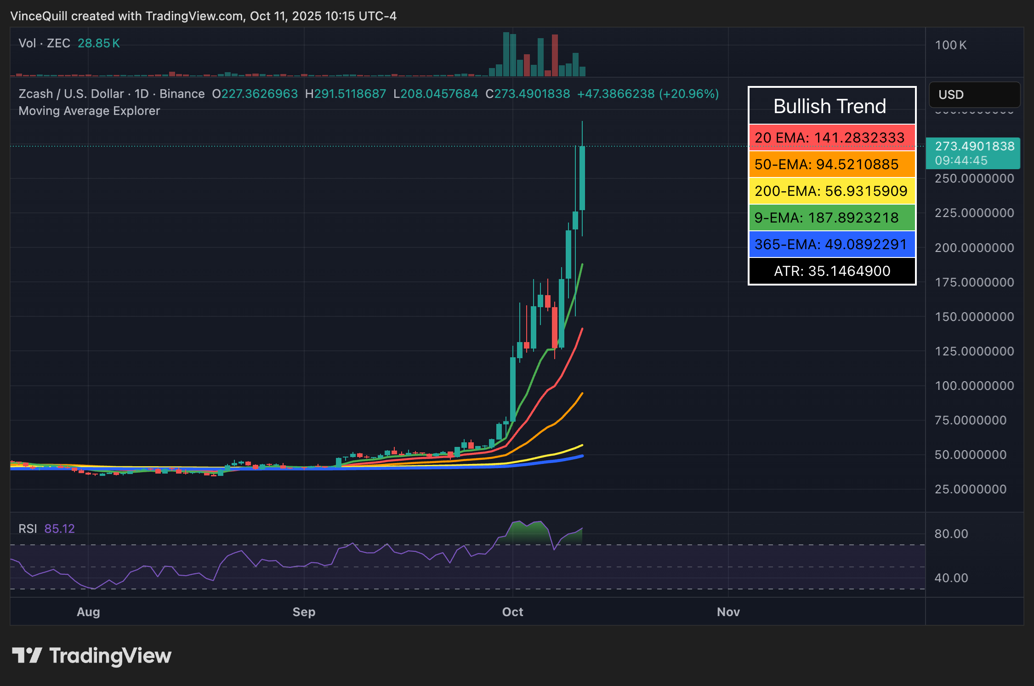The height and width of the screenshot is (686, 1034).
Task: Click the Bullish Trend panel title
Action: coord(829,106)
